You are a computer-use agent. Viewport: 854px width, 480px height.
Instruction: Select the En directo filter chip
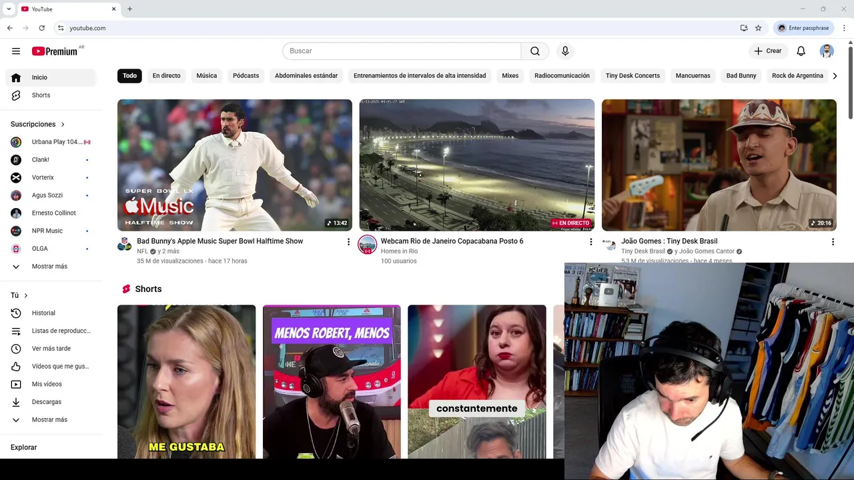click(166, 76)
